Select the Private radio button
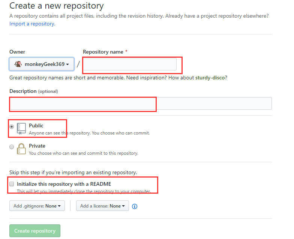 12,147
